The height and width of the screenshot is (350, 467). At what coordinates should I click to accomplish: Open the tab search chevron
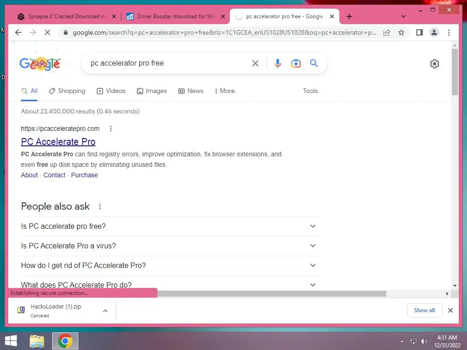pos(404,16)
